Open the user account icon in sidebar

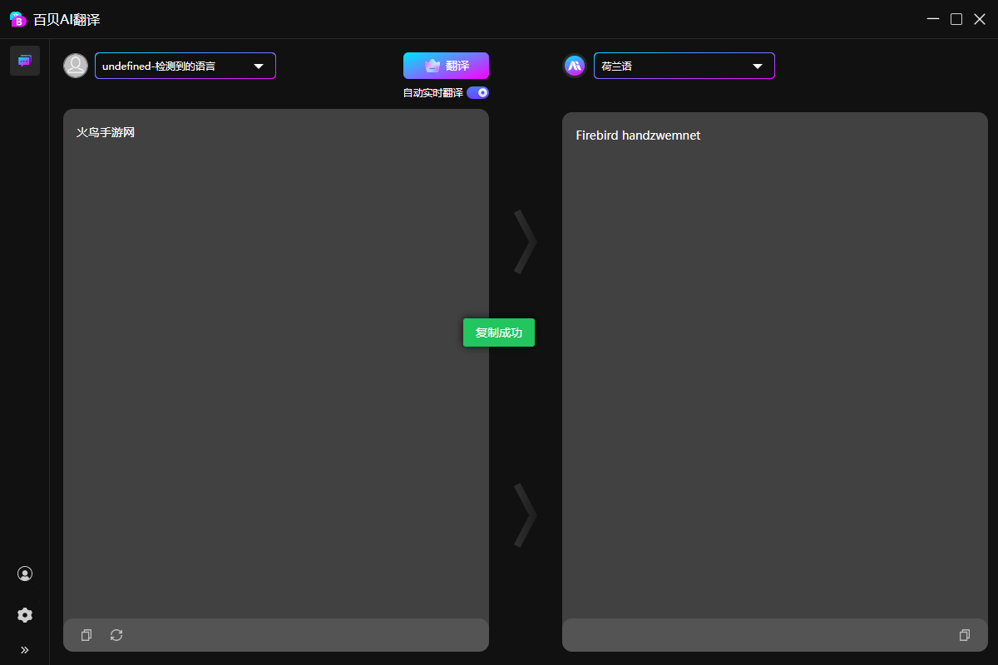(25, 574)
